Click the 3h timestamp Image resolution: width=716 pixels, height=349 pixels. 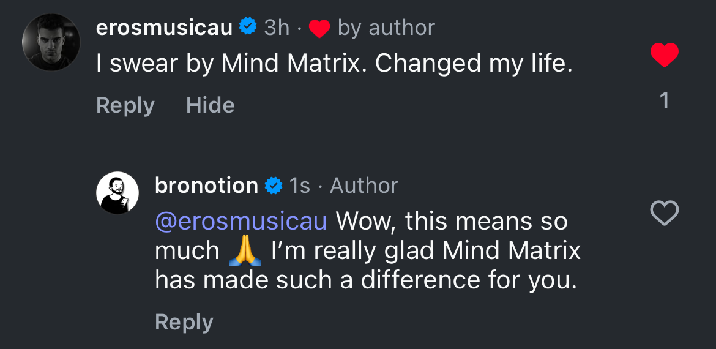coord(277,28)
